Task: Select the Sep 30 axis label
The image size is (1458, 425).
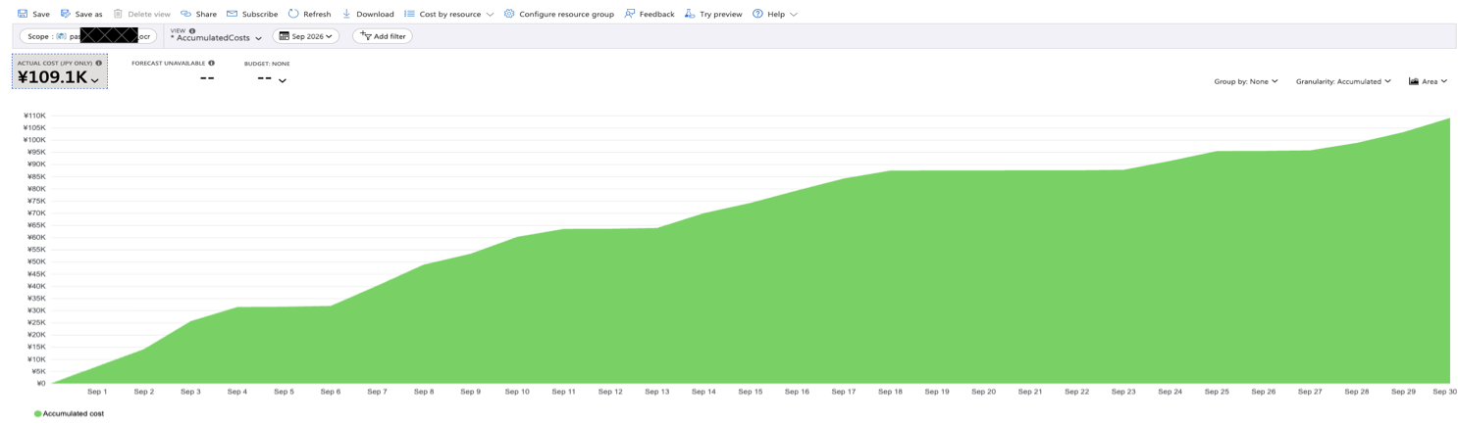Action: coord(1444,392)
